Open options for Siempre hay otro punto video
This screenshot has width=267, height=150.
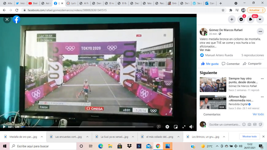point(262,79)
